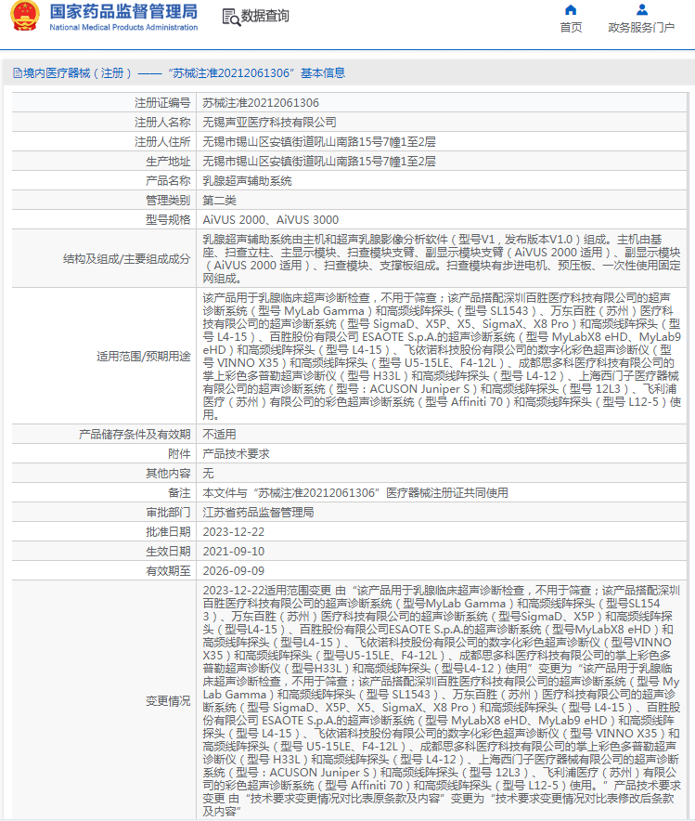Click the 生效日期 row label
Viewport: 695px width, 821px height.
click(x=168, y=552)
